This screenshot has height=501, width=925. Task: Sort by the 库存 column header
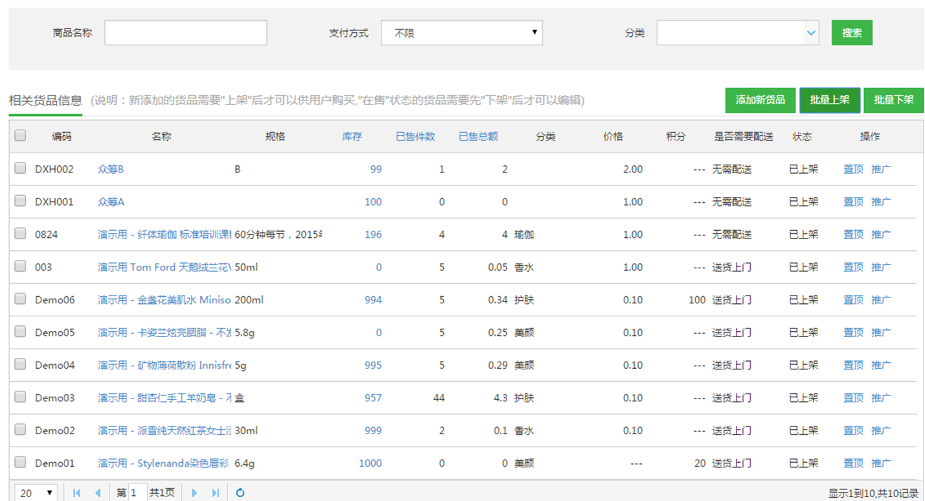(x=352, y=137)
